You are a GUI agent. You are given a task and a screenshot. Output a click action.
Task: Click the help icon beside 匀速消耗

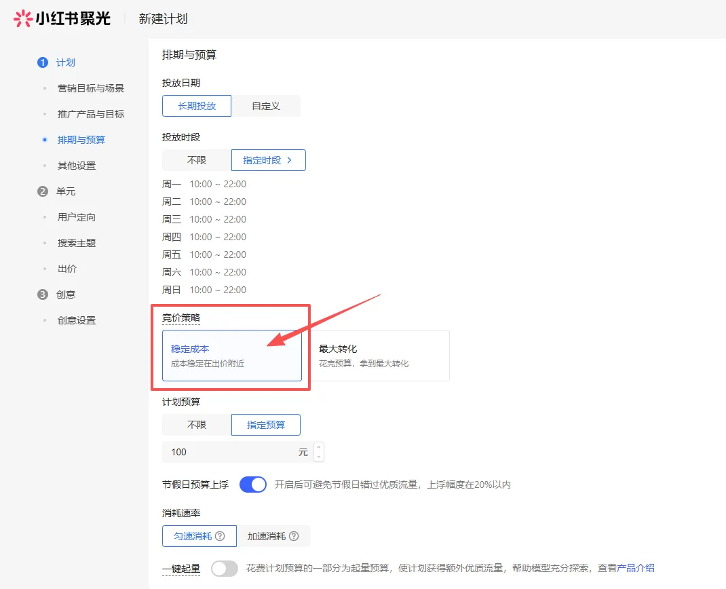coord(219,536)
